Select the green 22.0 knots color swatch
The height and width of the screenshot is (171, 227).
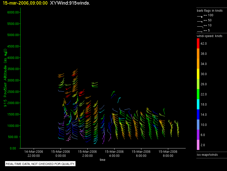point(198,94)
